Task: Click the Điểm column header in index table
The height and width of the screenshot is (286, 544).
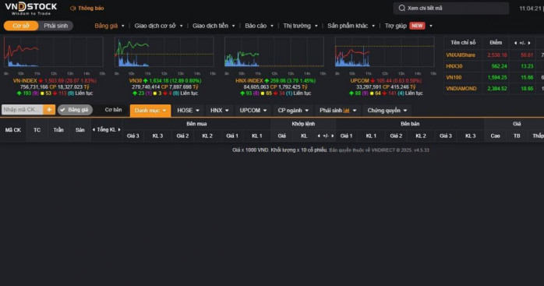Action: (x=496, y=43)
